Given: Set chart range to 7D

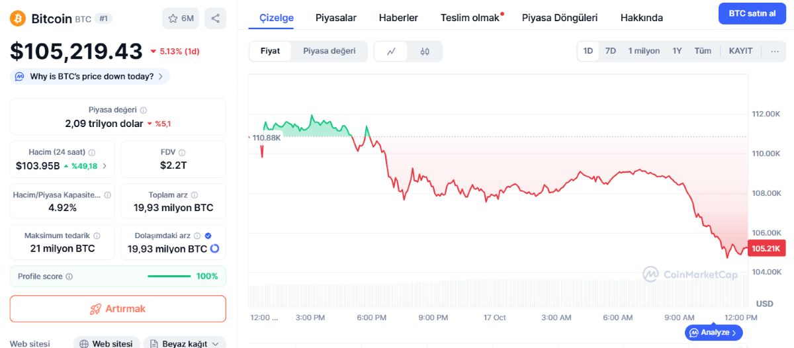Looking at the screenshot, I should pyautogui.click(x=611, y=51).
